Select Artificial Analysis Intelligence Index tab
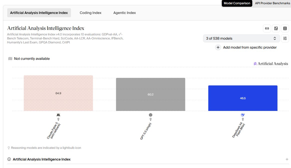The width and height of the screenshot is (291, 168). point(39,13)
